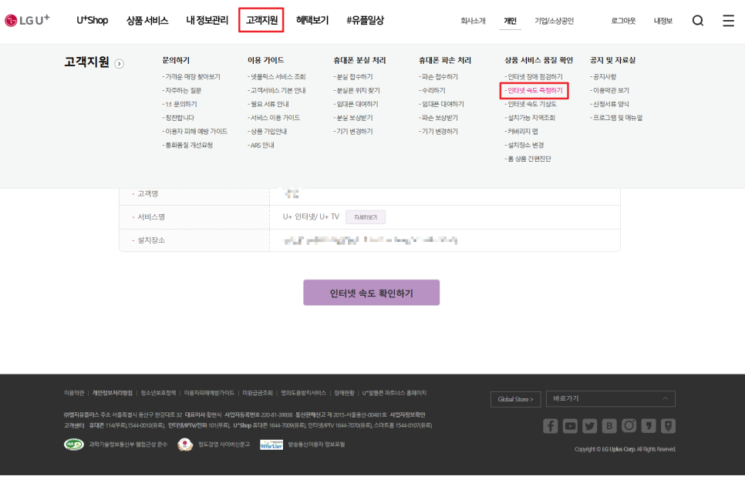Screen dimensions: 745x483
Task: Open 분실 보상받기
Action: click(353, 118)
